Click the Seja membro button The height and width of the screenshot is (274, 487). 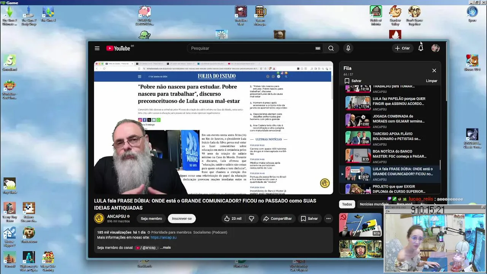point(151,218)
